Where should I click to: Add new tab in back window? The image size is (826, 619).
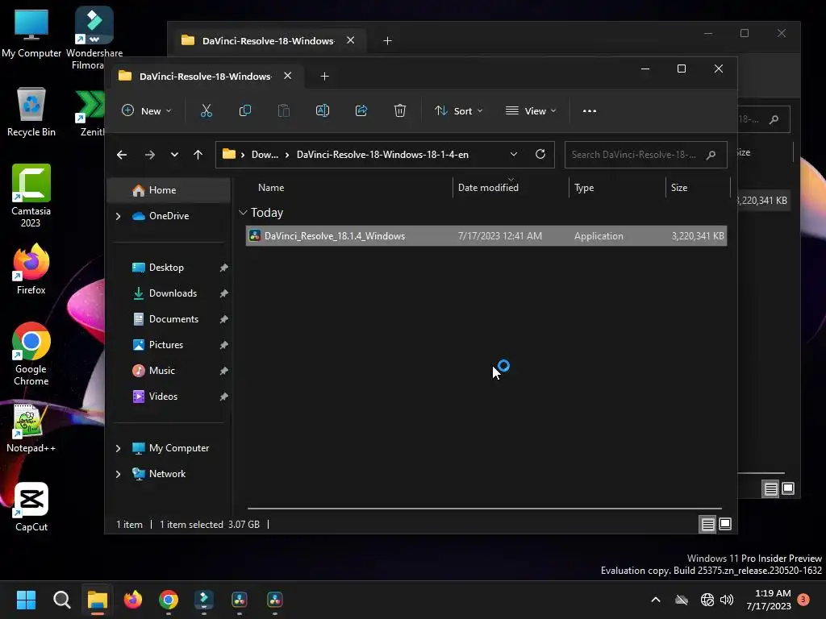tap(387, 40)
